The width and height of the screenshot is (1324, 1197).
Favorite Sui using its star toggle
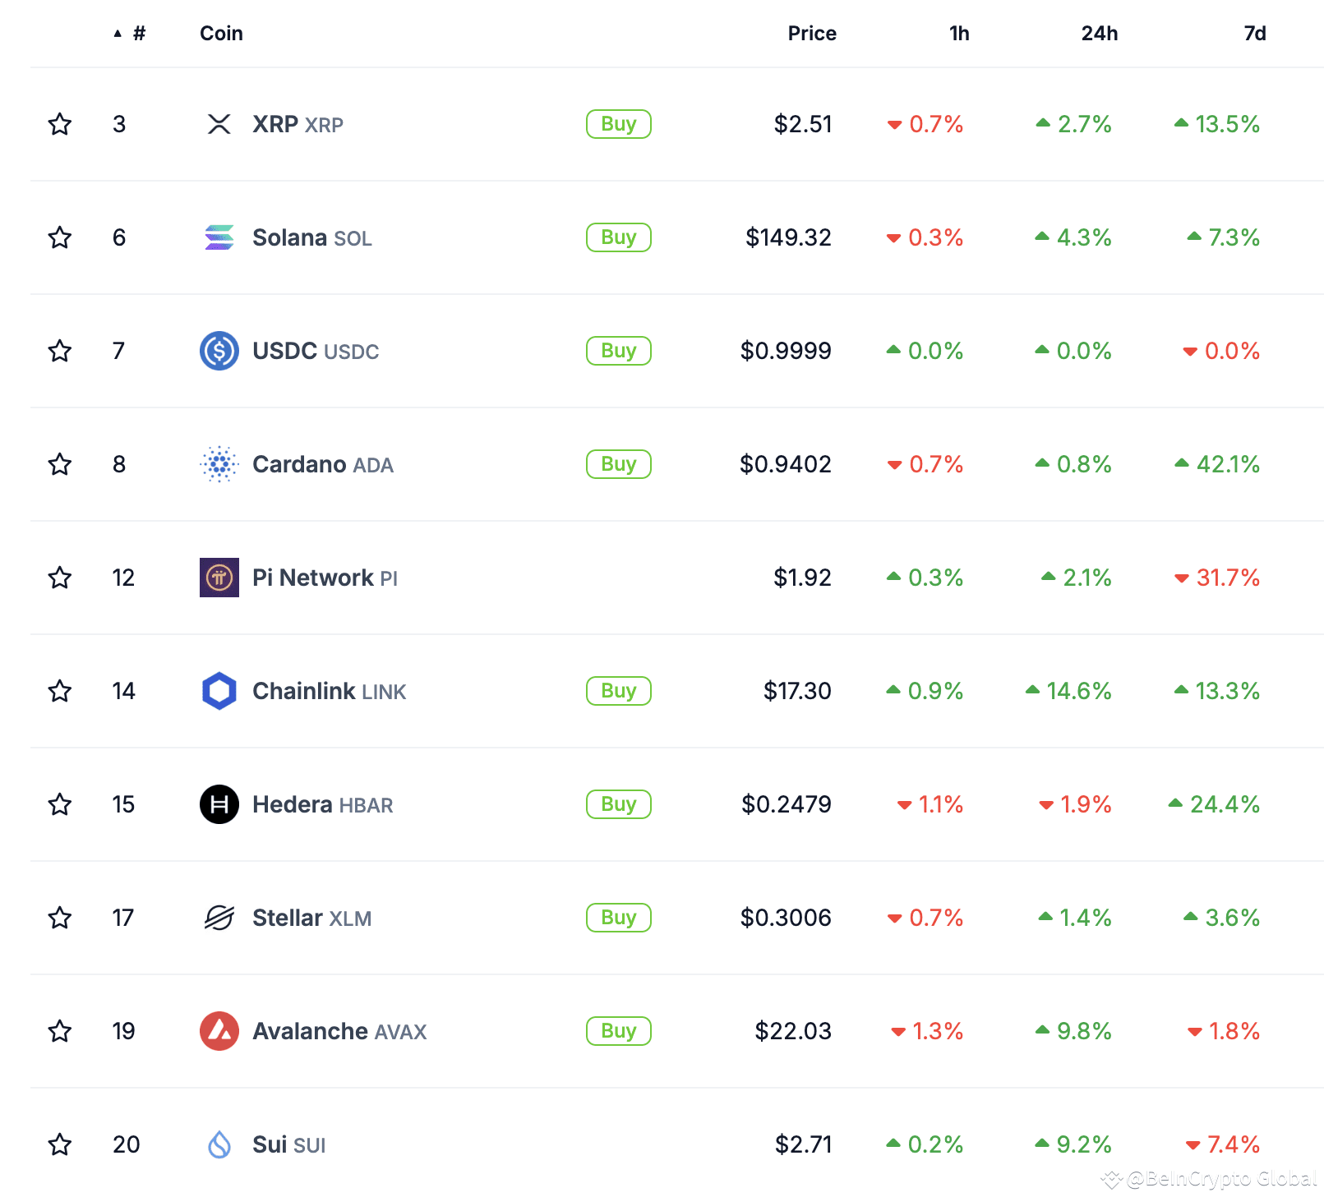point(59,1144)
